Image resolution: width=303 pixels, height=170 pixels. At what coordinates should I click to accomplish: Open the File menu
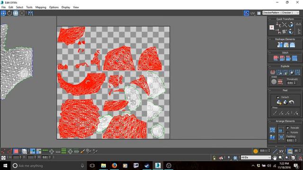pyautogui.click(x=3, y=8)
